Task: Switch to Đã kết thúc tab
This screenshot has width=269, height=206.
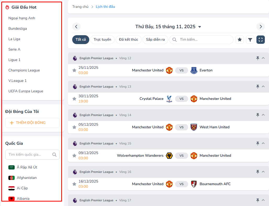Action: pos(128,40)
